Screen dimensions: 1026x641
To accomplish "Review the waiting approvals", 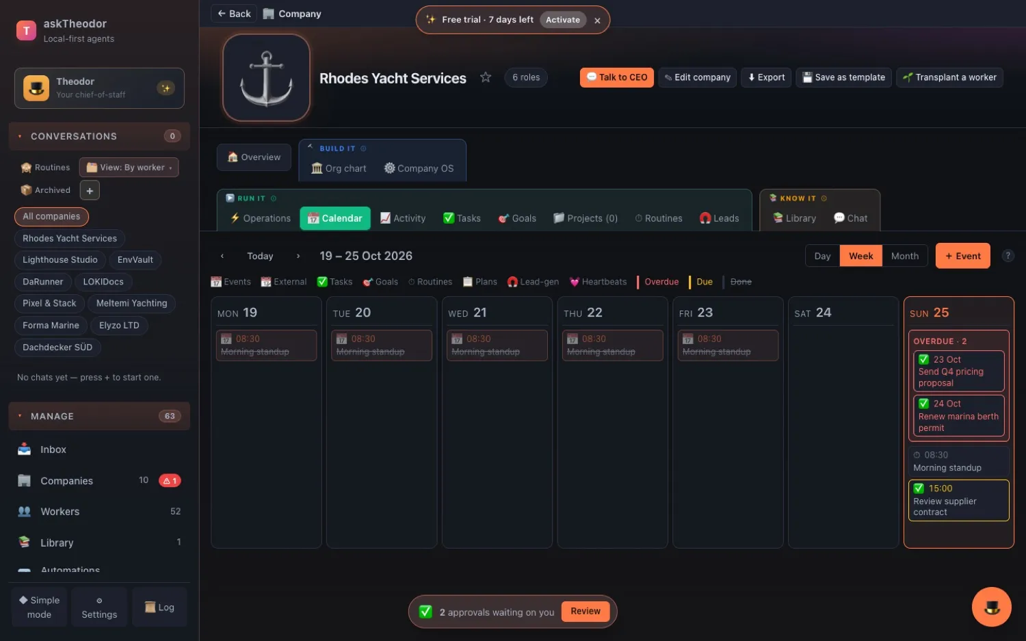I will pyautogui.click(x=586, y=612).
